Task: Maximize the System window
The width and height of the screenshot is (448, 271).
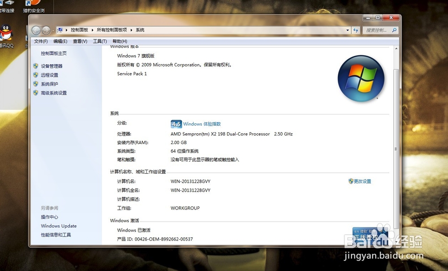Action: point(377,18)
